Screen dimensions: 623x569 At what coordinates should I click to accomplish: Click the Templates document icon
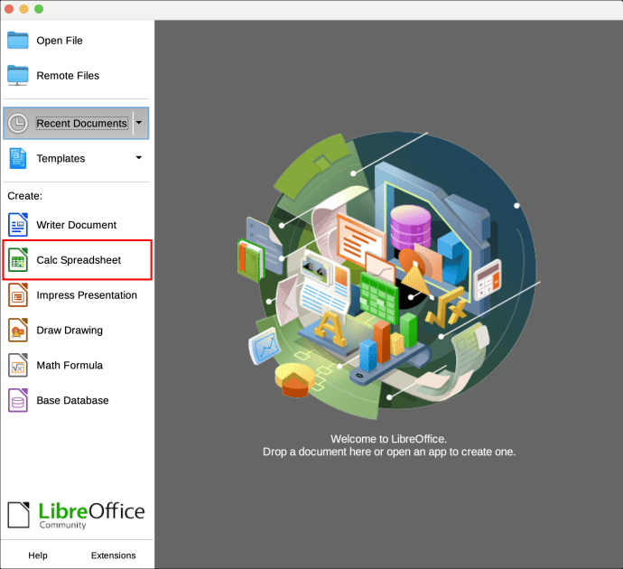coord(18,158)
